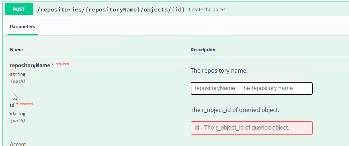The width and height of the screenshot is (349, 146).
Task: Click the id parameter label
Action: point(12,105)
